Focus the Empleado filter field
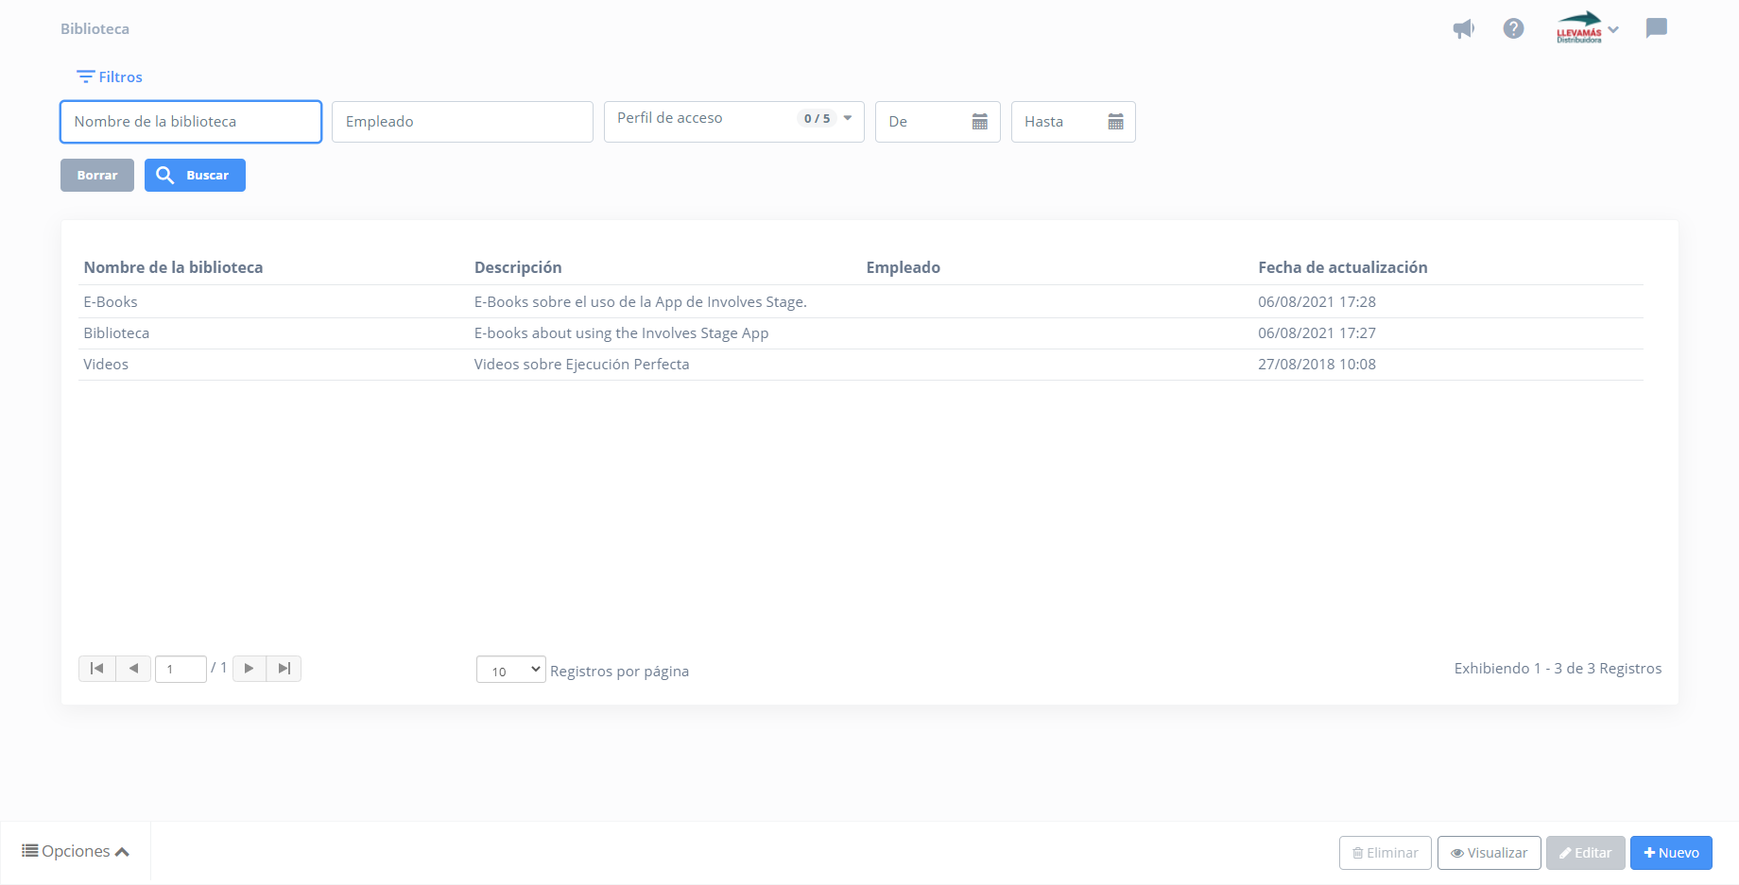 [462, 122]
